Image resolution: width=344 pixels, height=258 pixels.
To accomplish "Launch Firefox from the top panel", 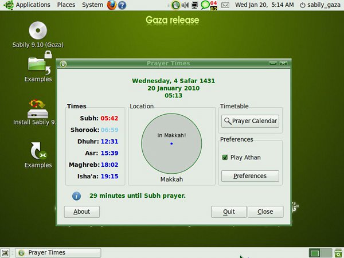I will point(112,5).
